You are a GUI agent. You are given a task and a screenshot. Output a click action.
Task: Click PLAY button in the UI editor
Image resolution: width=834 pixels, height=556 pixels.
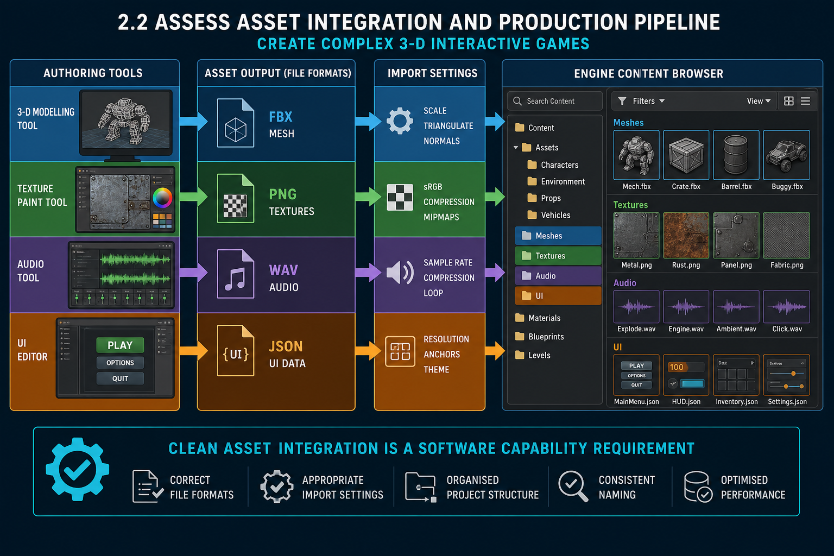pyautogui.click(x=120, y=345)
